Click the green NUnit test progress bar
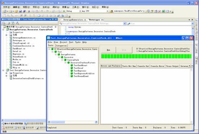199x134 pixels. tap(146, 56)
